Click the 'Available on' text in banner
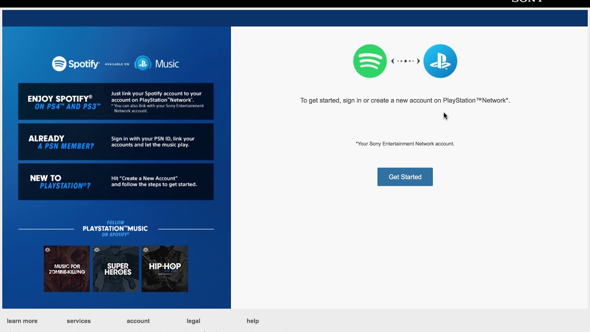 [x=117, y=64]
